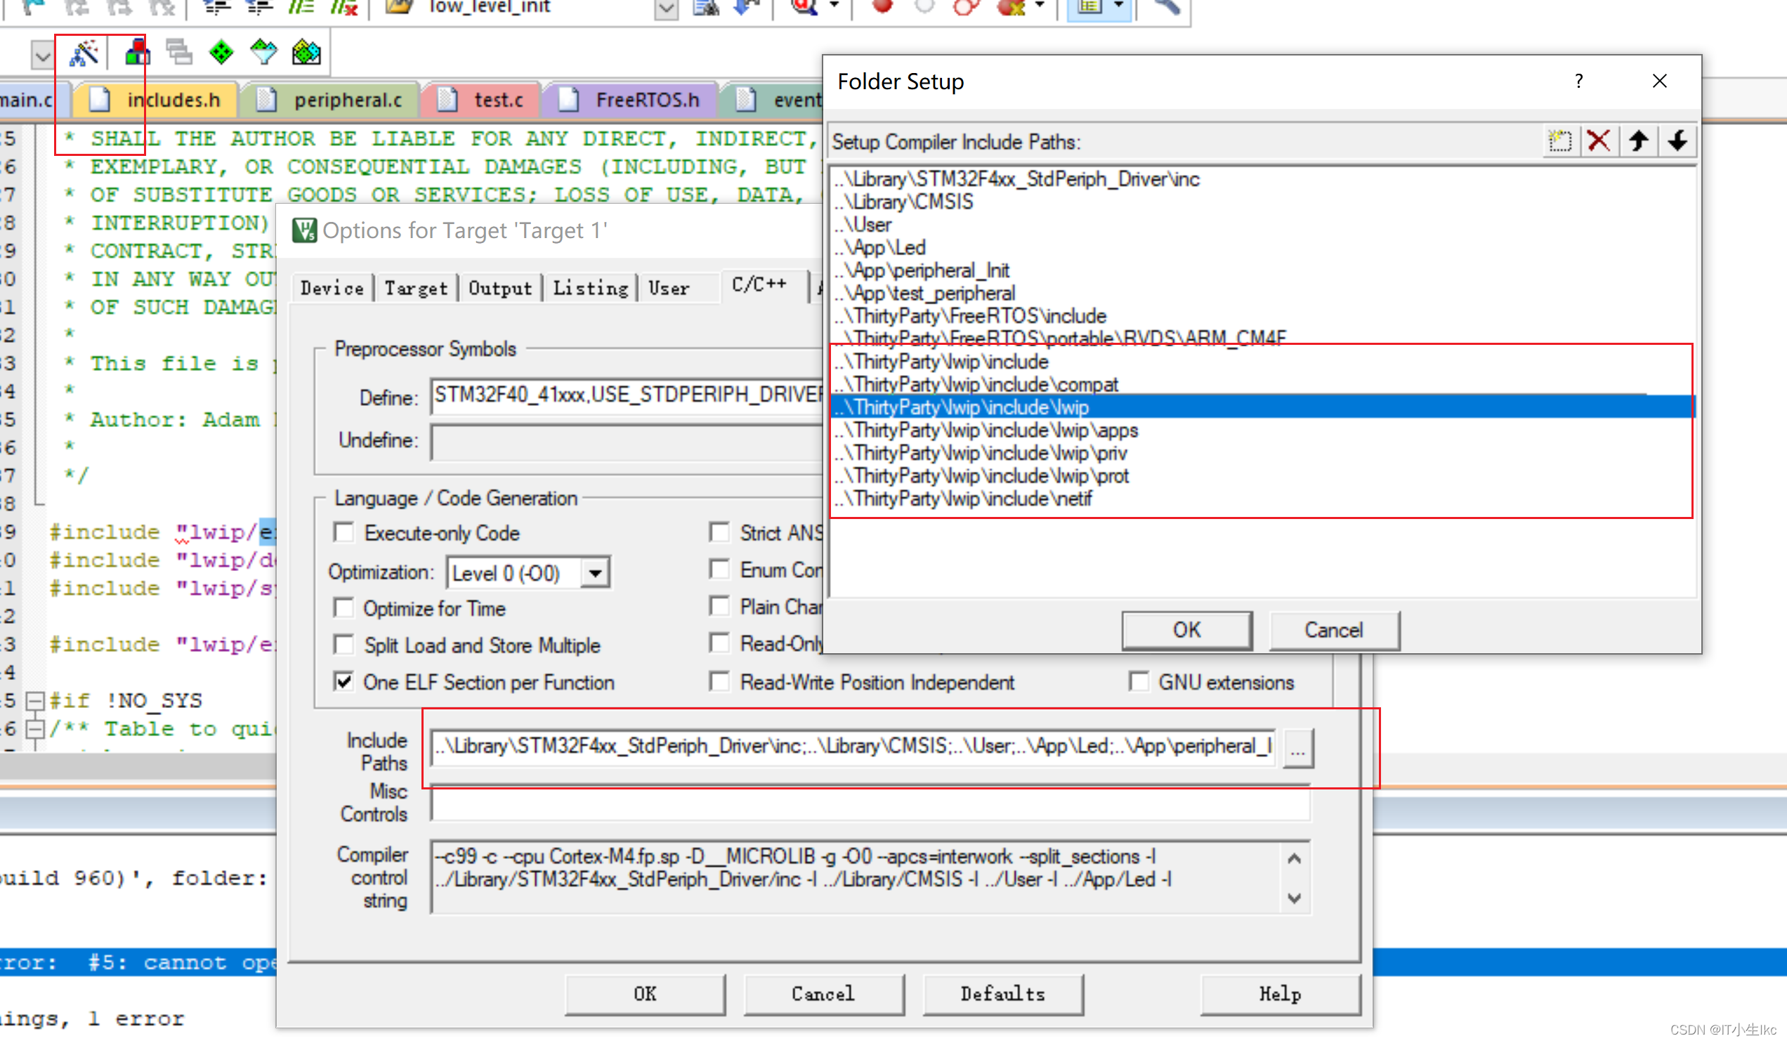Collapse the #if !NO_SYS code fold

tap(34, 701)
